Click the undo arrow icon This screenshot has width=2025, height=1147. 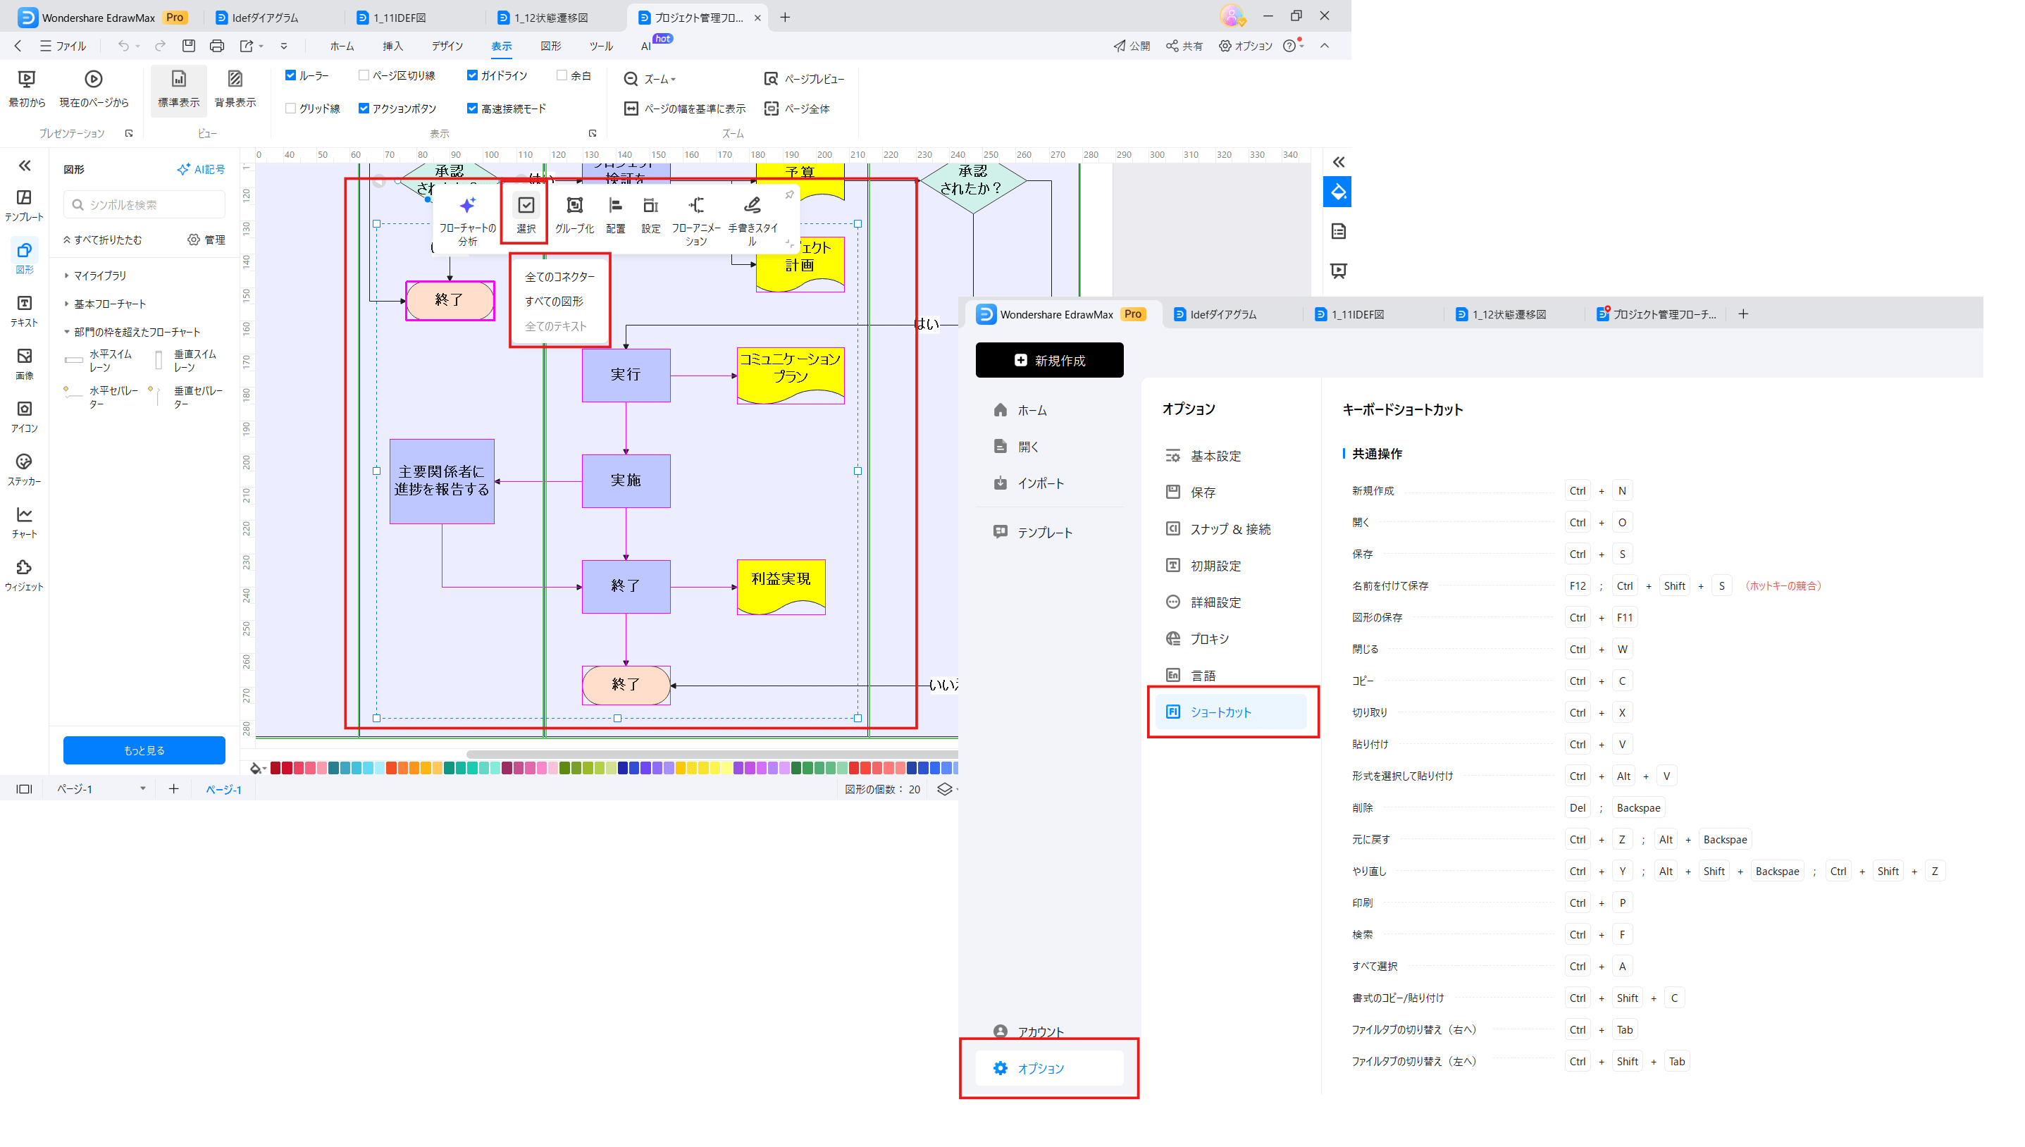[123, 46]
